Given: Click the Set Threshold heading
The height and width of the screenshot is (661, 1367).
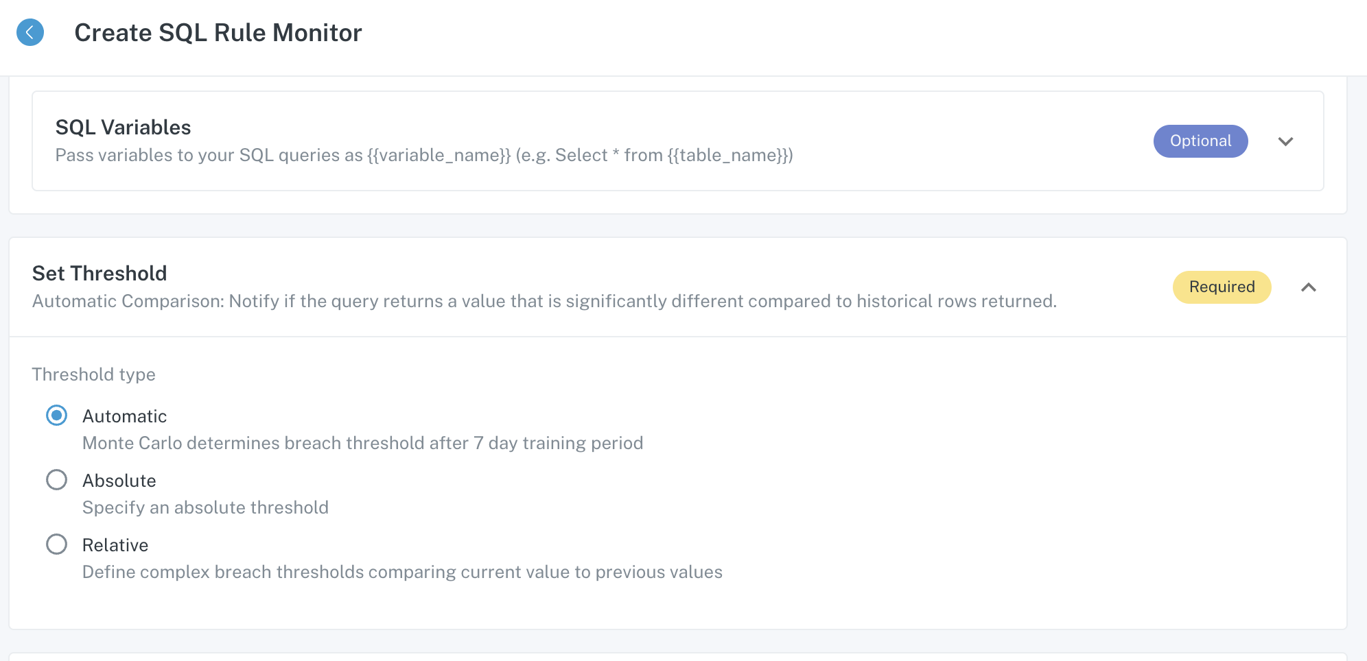Looking at the screenshot, I should [x=100, y=274].
